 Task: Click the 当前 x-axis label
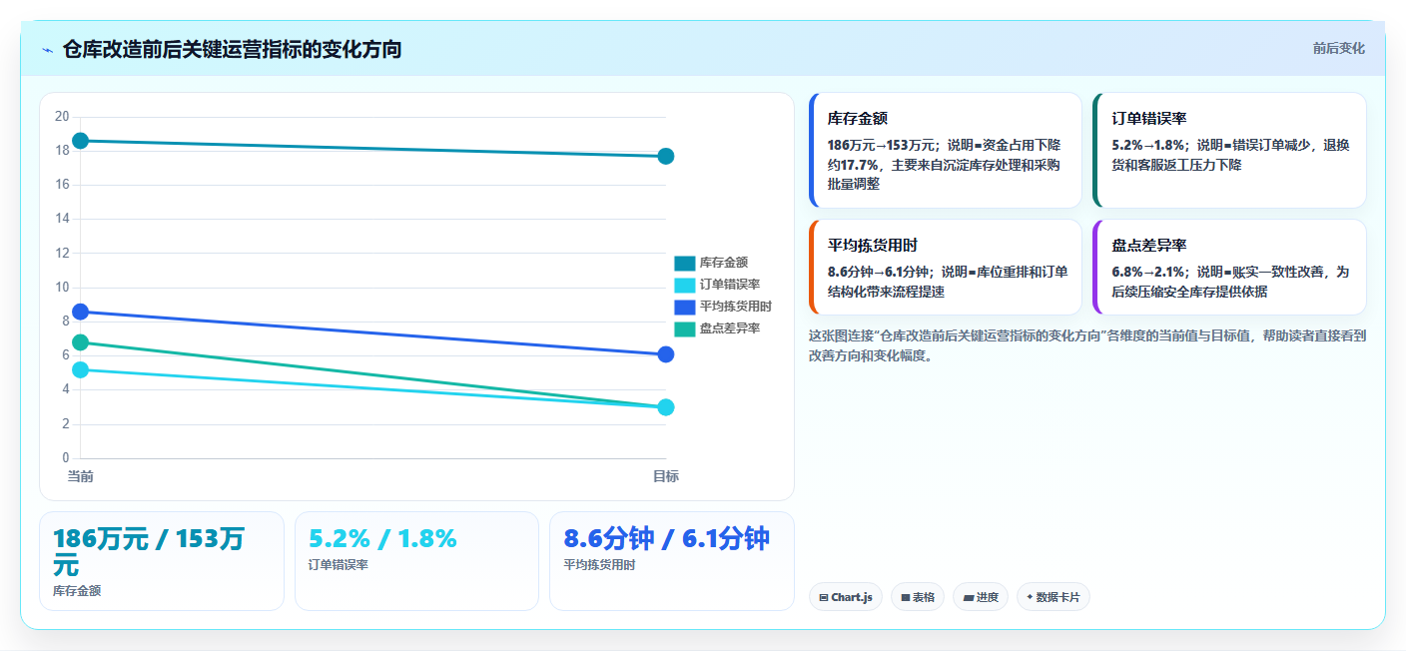click(x=80, y=476)
